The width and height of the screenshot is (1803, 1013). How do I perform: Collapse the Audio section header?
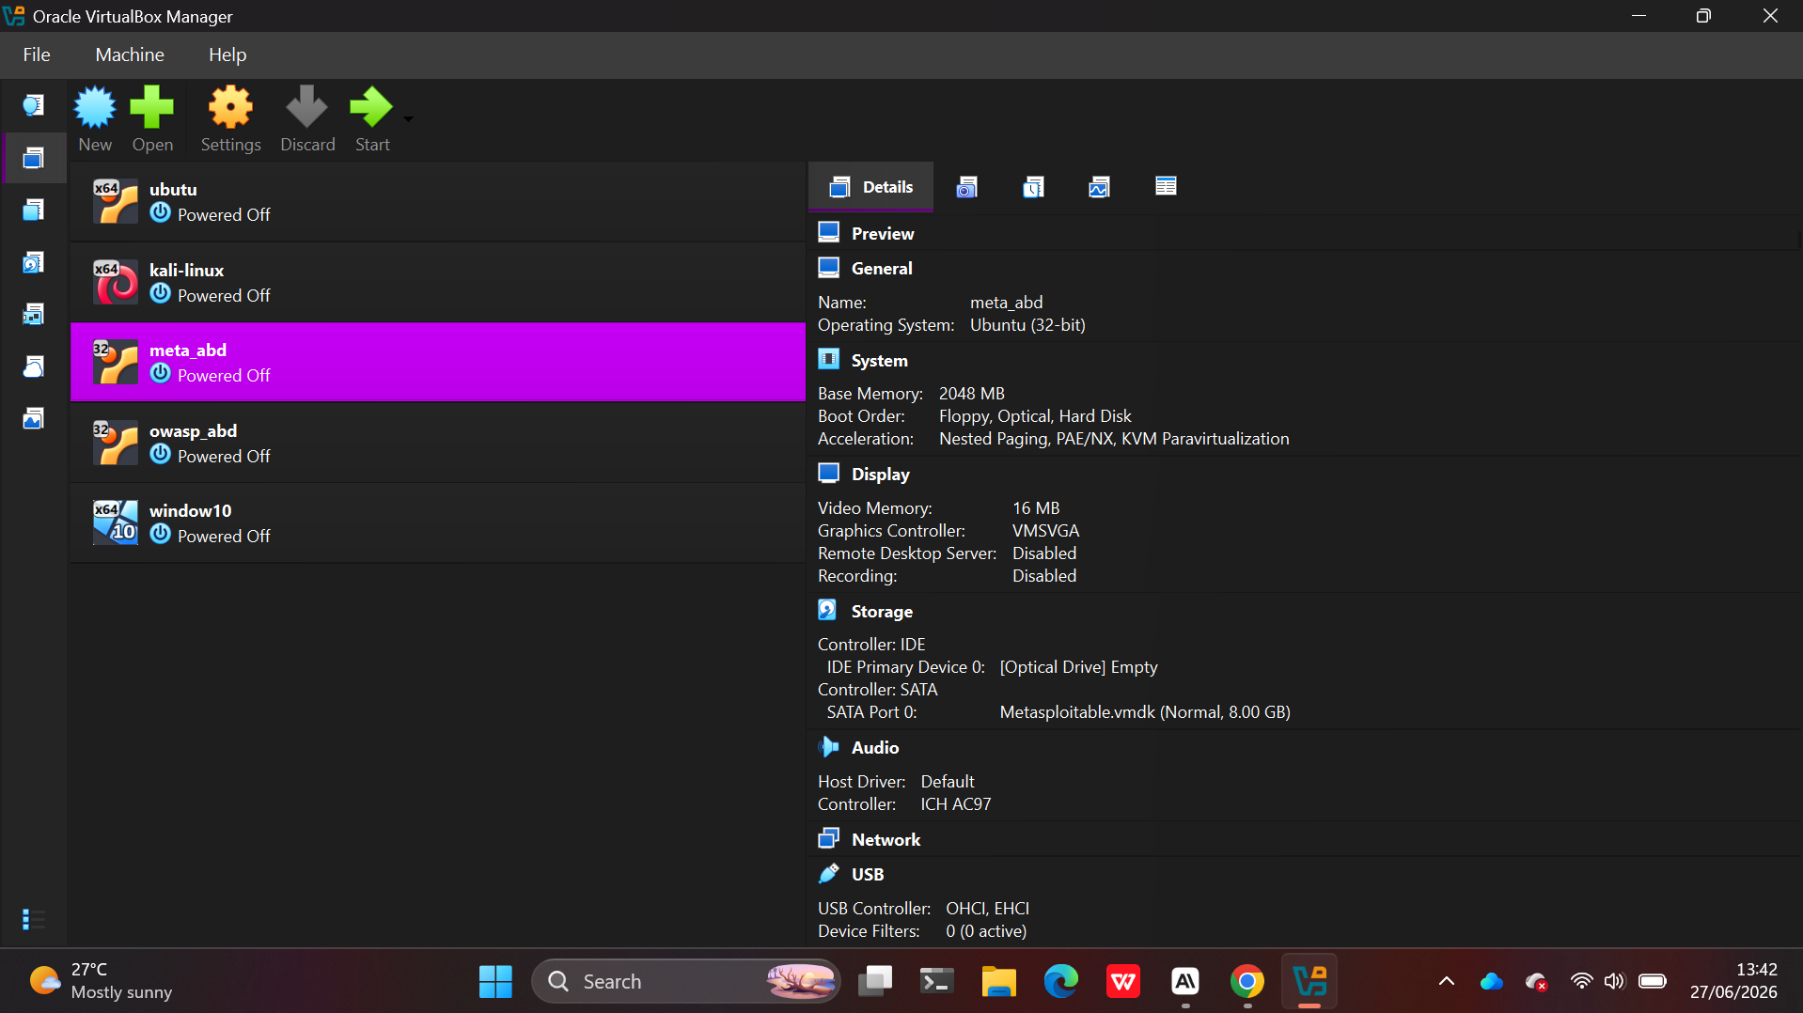click(x=874, y=747)
